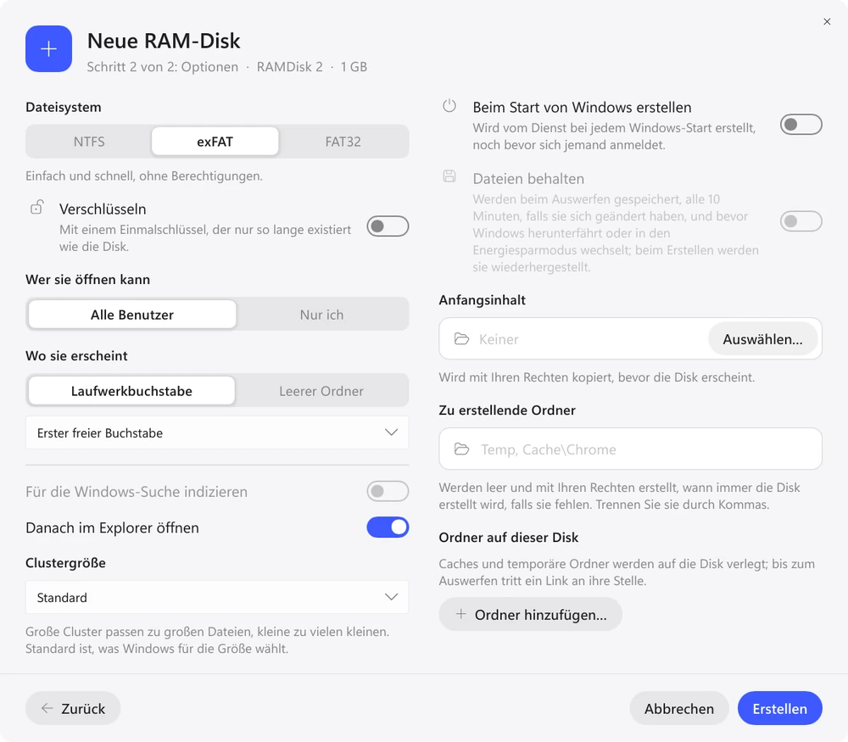Disable Danach im Explorer öffnen

(388, 527)
